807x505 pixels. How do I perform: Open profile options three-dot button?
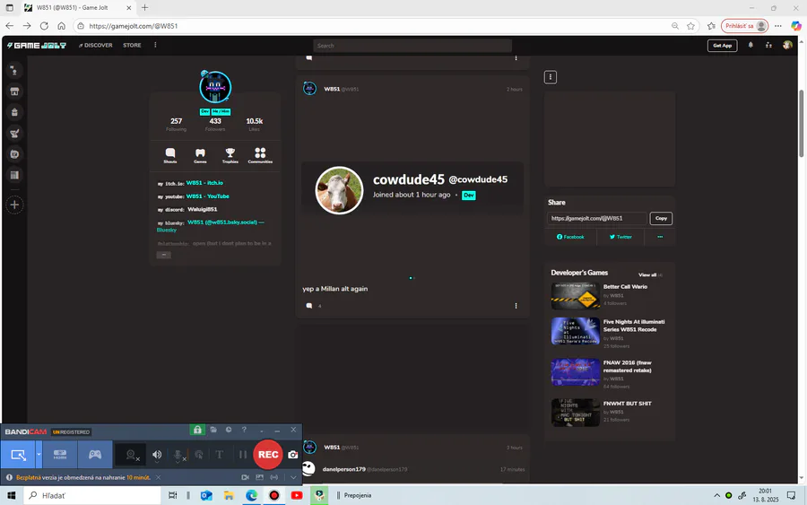(x=551, y=77)
